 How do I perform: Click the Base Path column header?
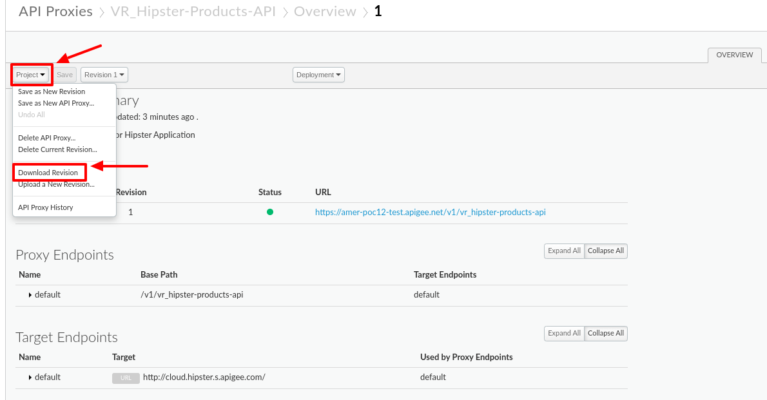(x=159, y=275)
